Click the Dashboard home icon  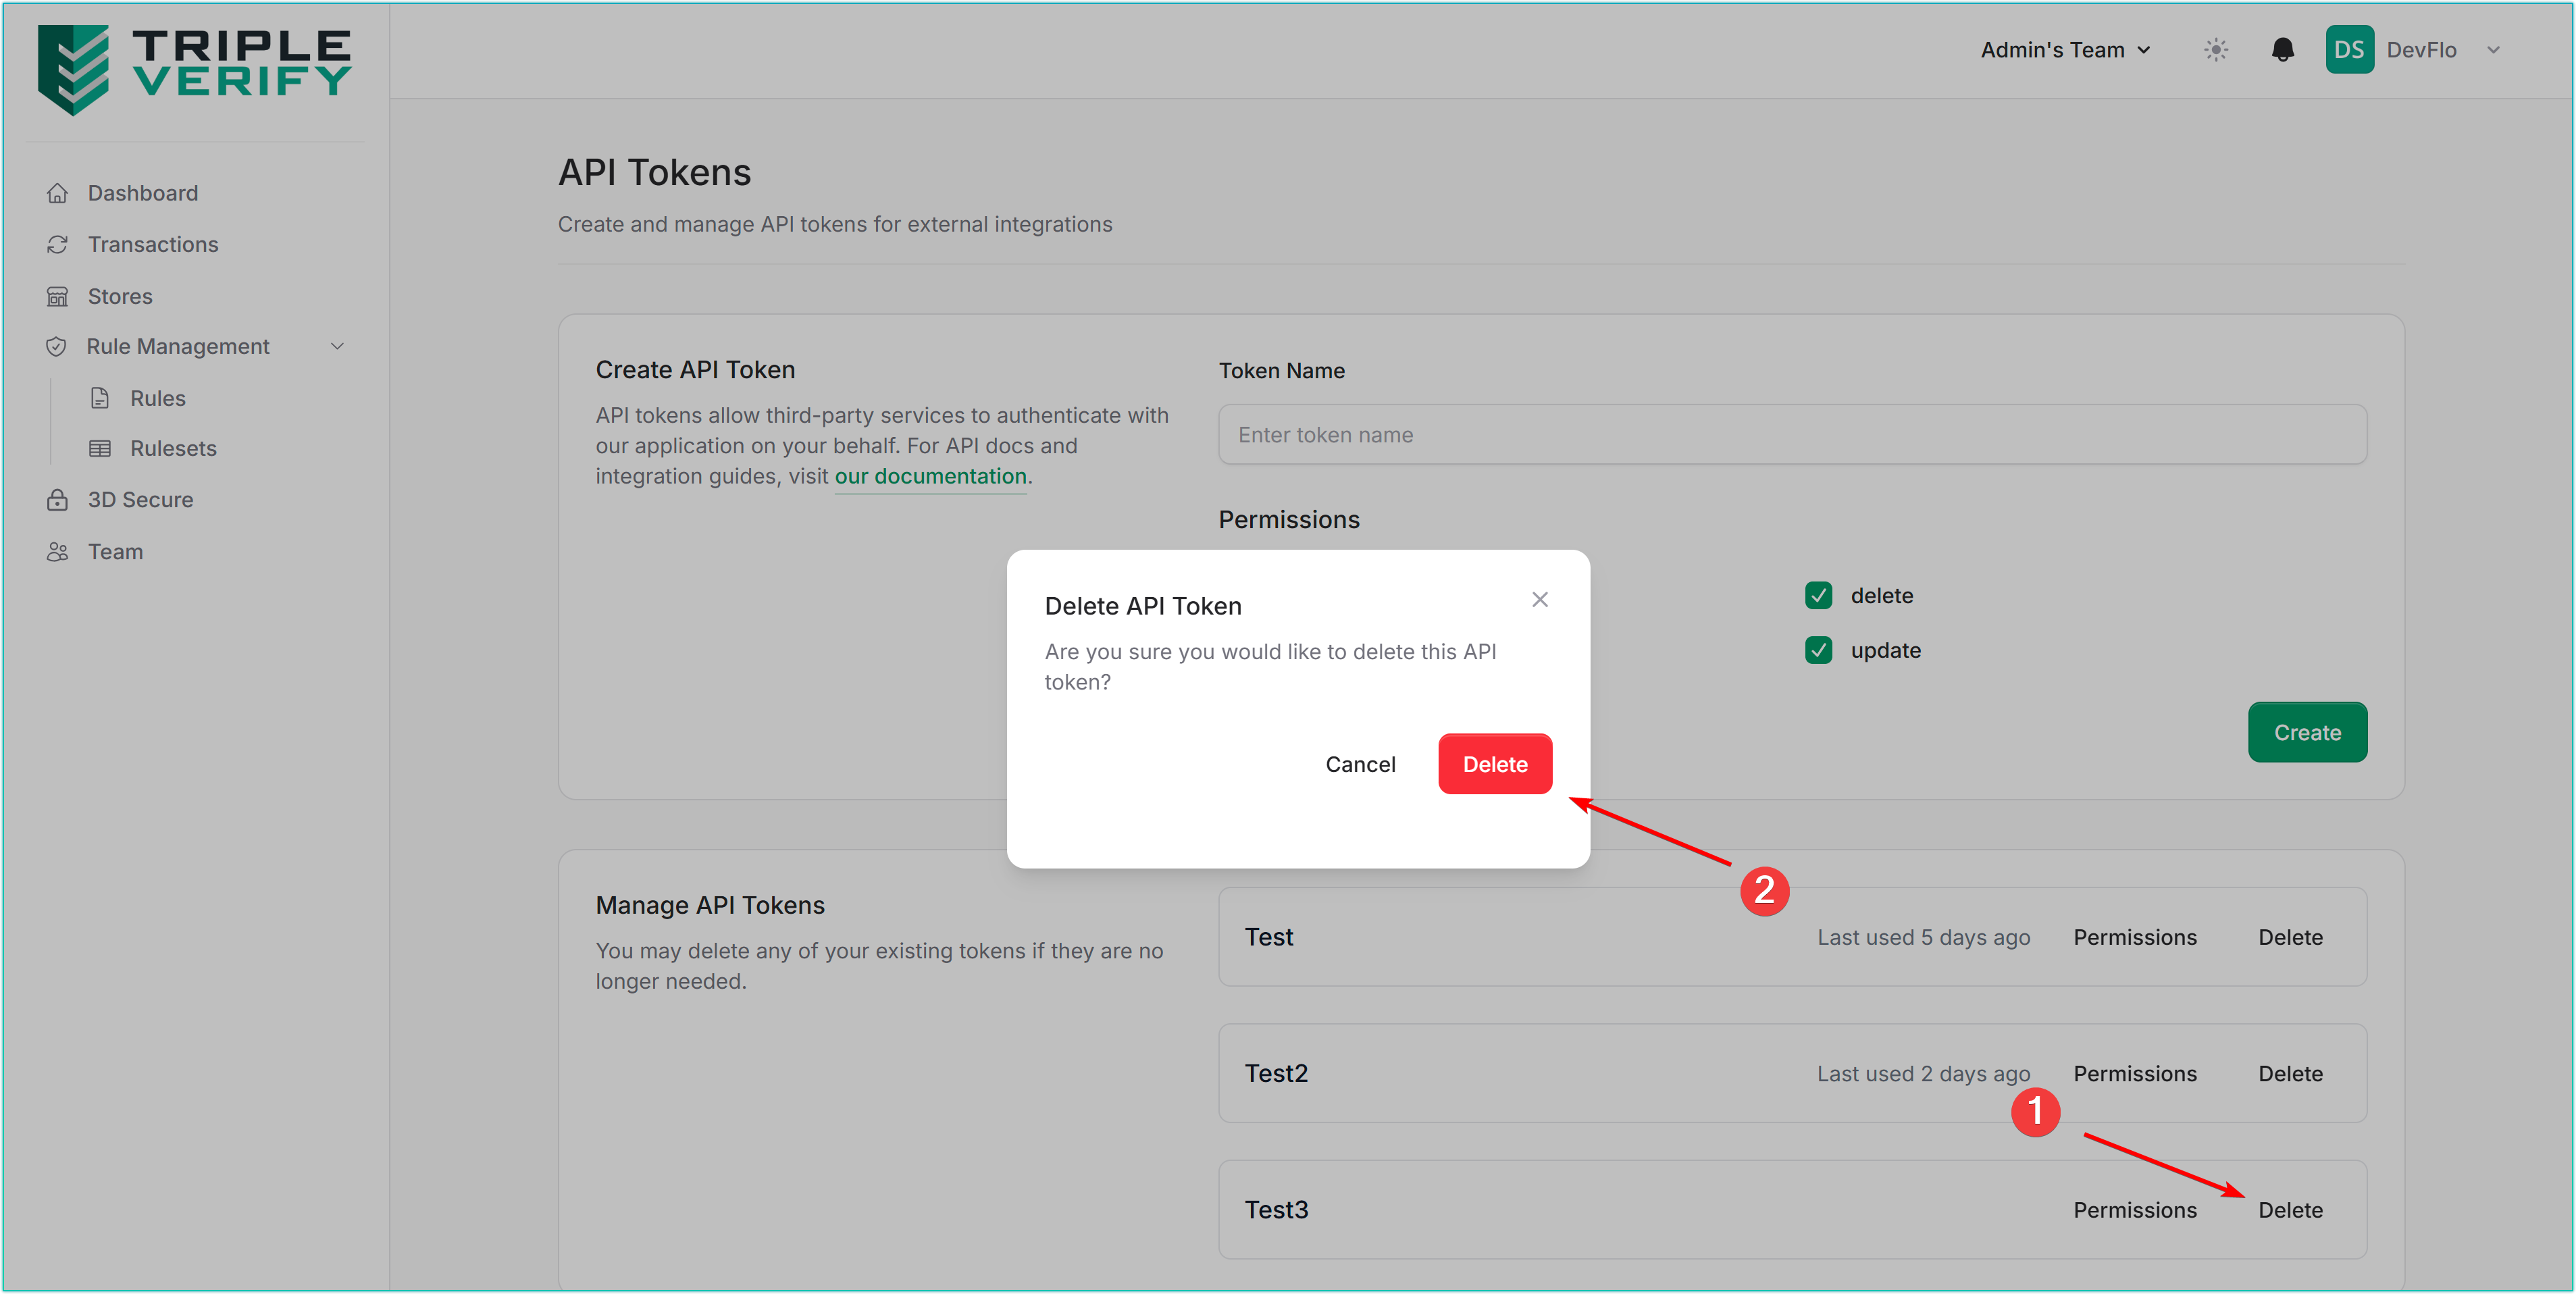(x=57, y=193)
